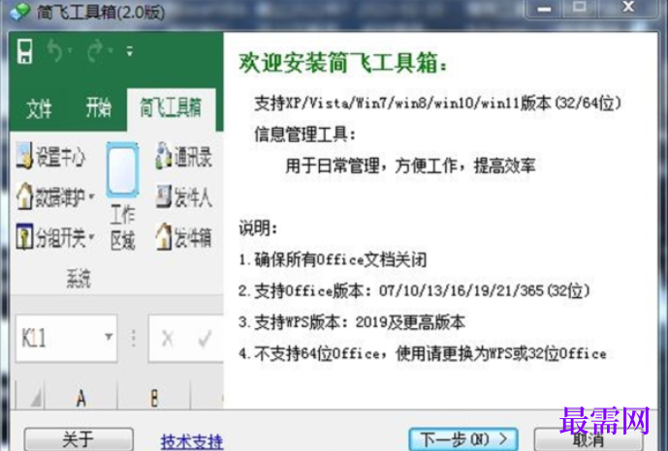Click the K11 name box field
This screenshot has height=451, width=668.
click(66, 339)
